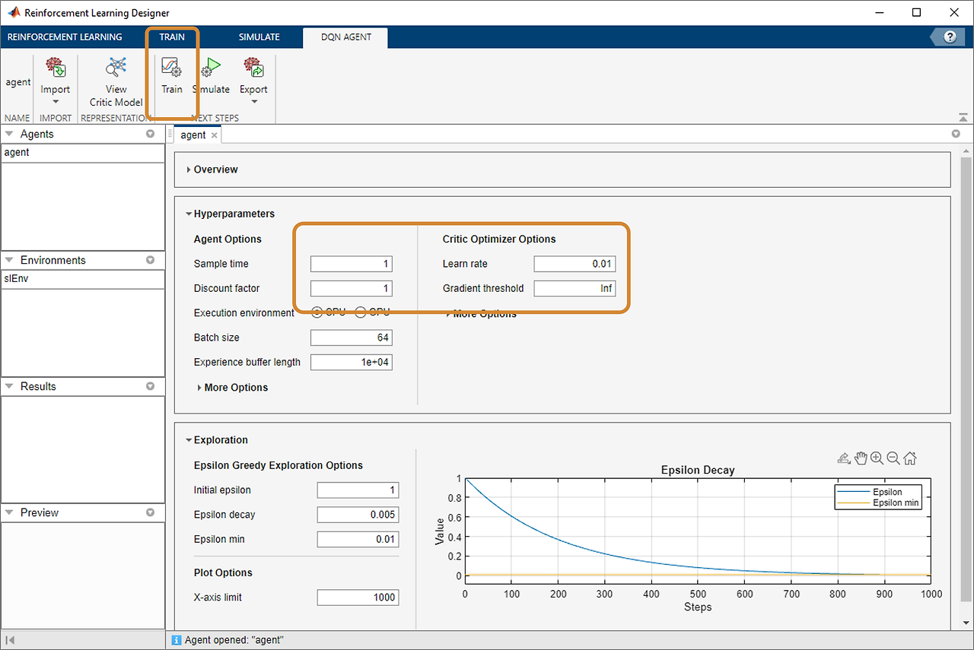Screen dimensions: 974x650
Task: Click the Simulate icon in toolstrip
Action: pyautogui.click(x=211, y=68)
